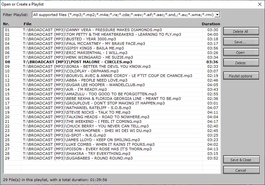Click the Delete button

point(241,63)
